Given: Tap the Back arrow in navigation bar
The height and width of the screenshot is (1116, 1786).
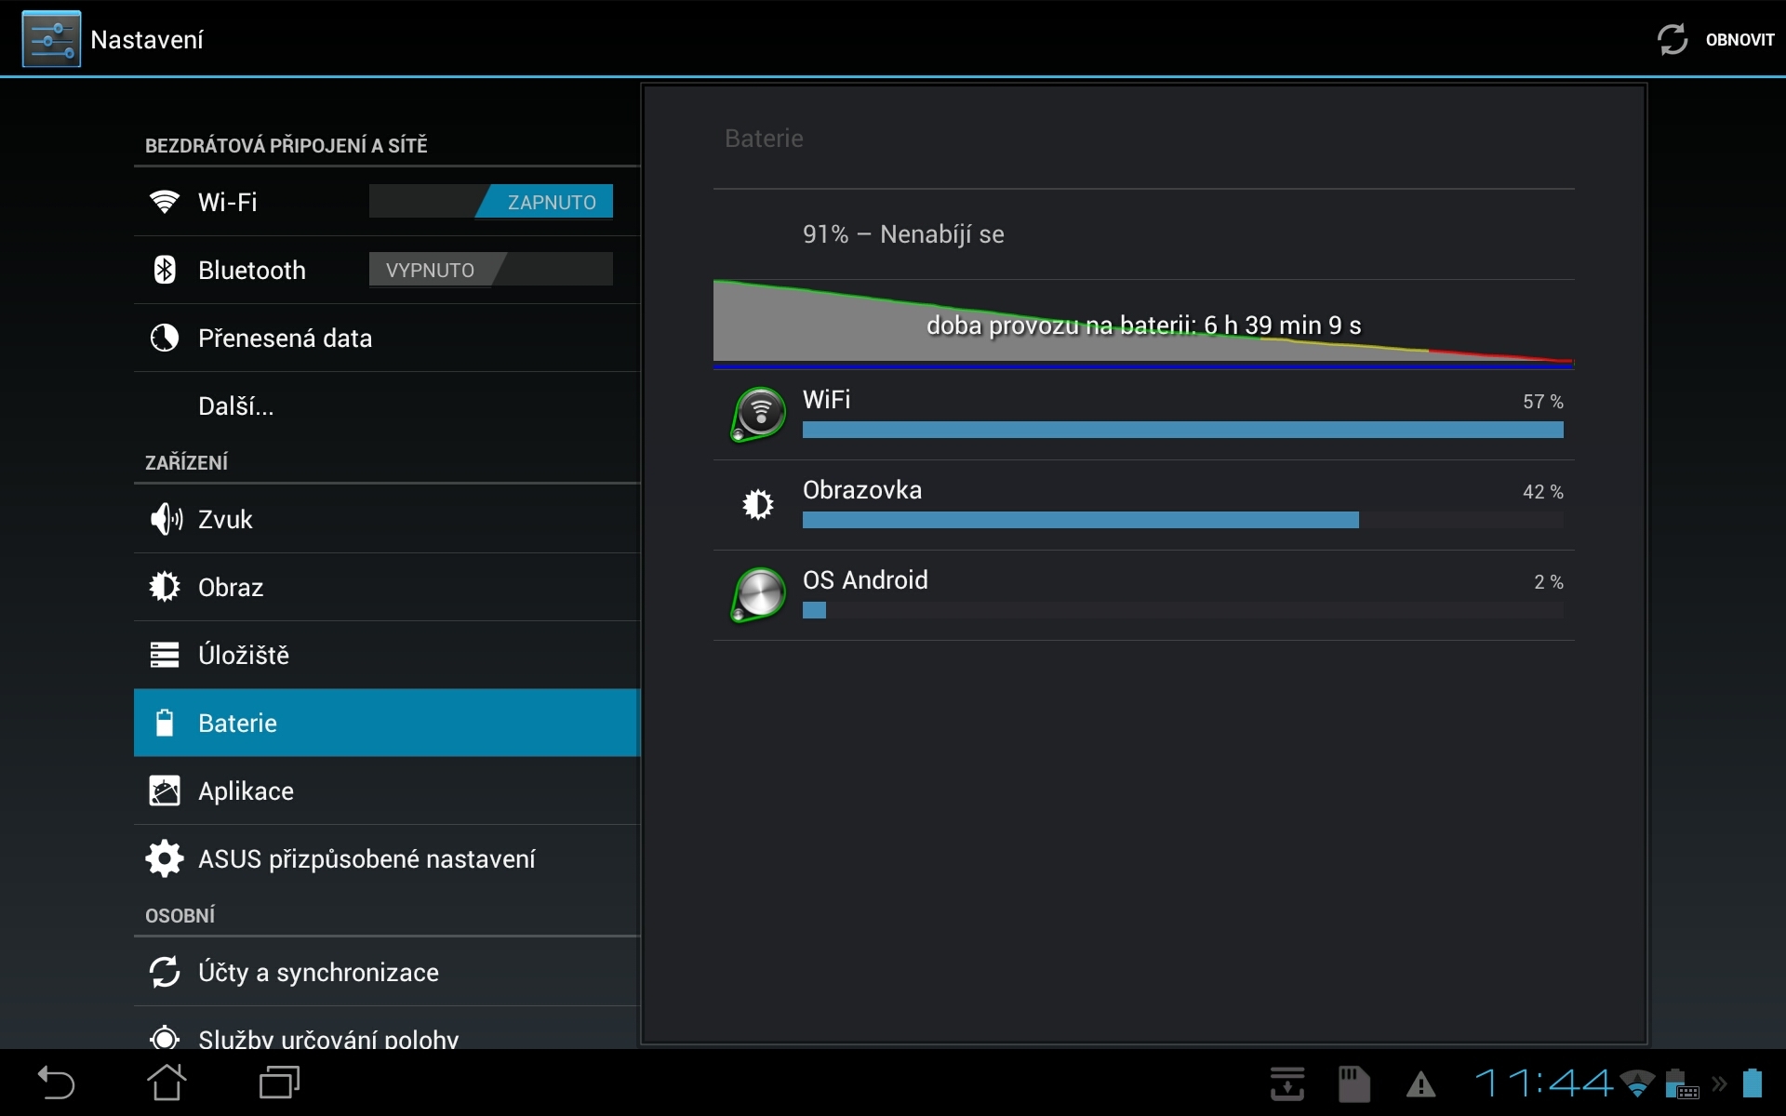Looking at the screenshot, I should tap(56, 1082).
